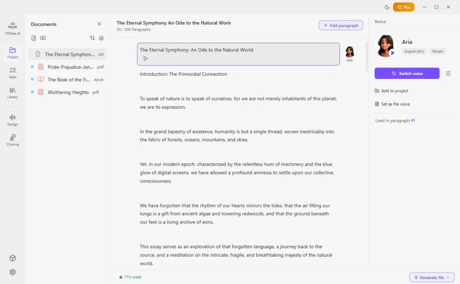
Task: Open the TTSFree AI home logo
Action: [13, 28]
